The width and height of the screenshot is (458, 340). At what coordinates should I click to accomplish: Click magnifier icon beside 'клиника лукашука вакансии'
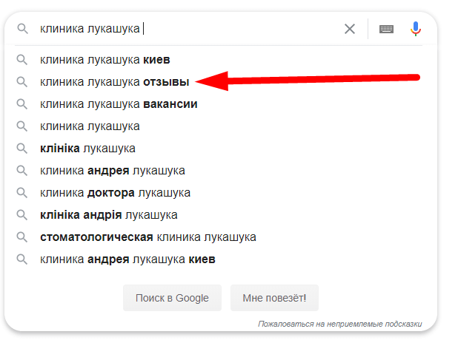click(22, 103)
